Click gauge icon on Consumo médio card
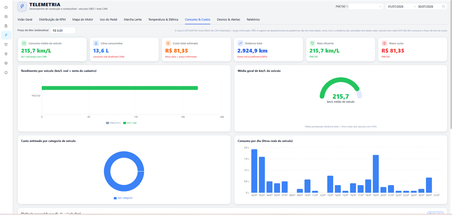The height and width of the screenshot is (215, 452). coord(24,43)
